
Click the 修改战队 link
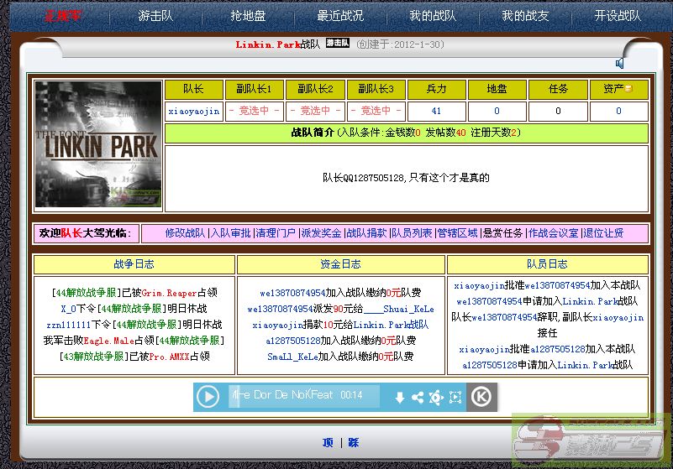point(185,233)
